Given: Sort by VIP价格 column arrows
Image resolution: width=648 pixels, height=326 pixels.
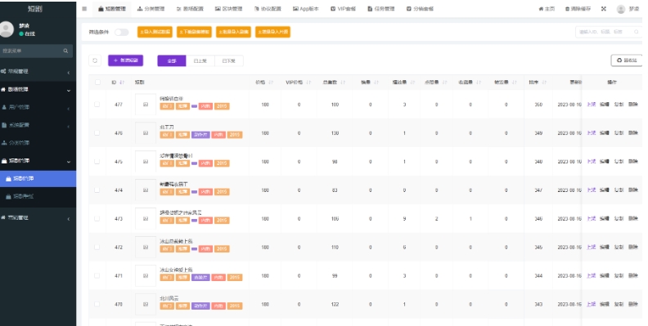Looking at the screenshot, I should click(308, 83).
